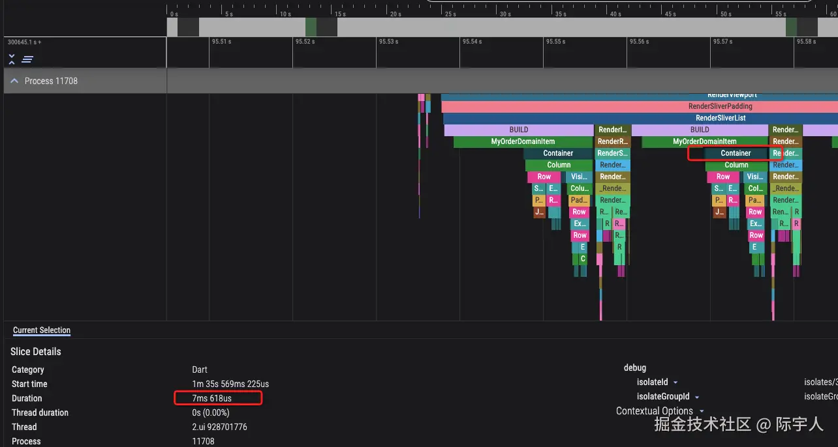Select the RenderS... slice
The image size is (838, 447).
(x=613, y=153)
